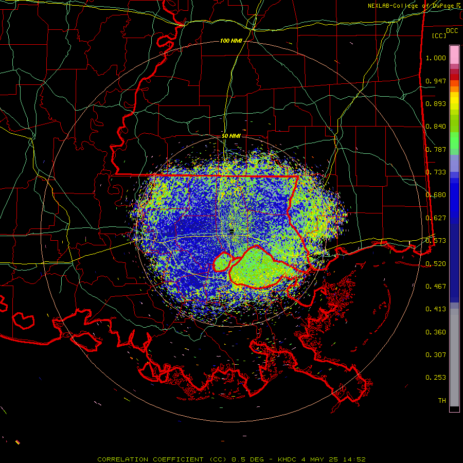Click the 0.307 scale value
Viewport: 463px width, 463px height.
tap(436, 355)
